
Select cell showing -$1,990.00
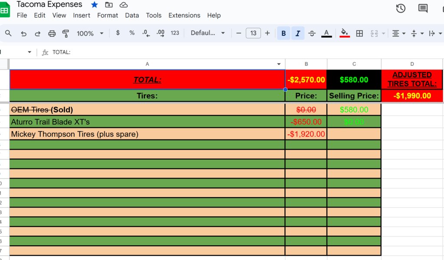pyautogui.click(x=412, y=96)
